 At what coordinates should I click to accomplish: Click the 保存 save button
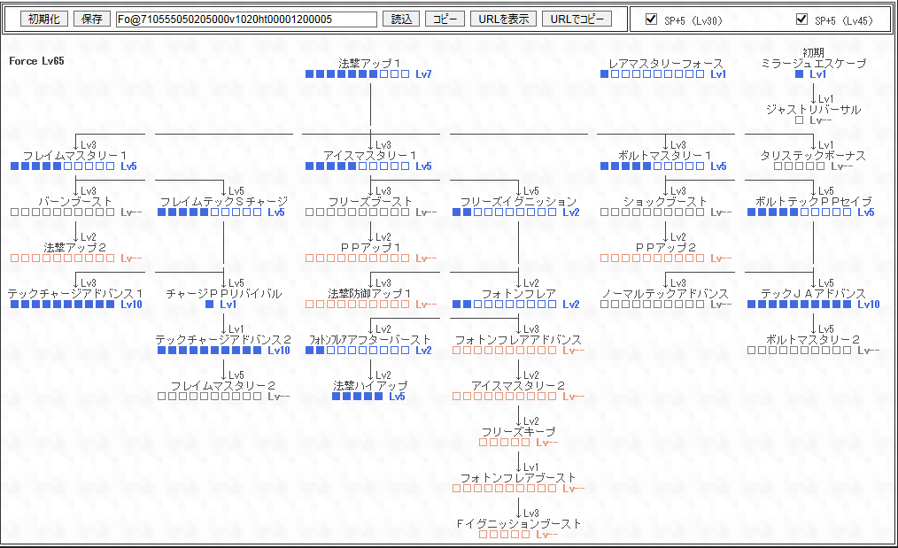click(91, 19)
